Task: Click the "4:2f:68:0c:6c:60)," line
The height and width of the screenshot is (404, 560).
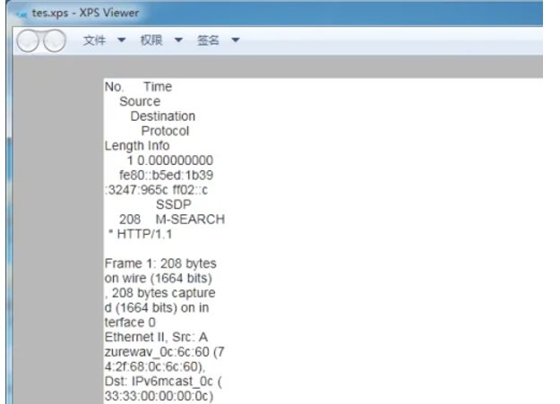Action: (x=155, y=367)
